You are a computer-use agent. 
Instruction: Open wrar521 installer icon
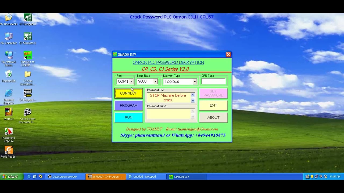click(9, 114)
